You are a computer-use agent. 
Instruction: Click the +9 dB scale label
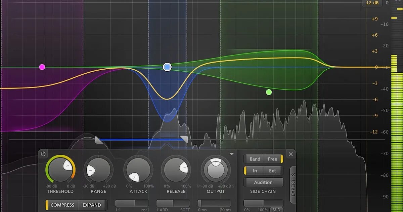(x=375, y=19)
